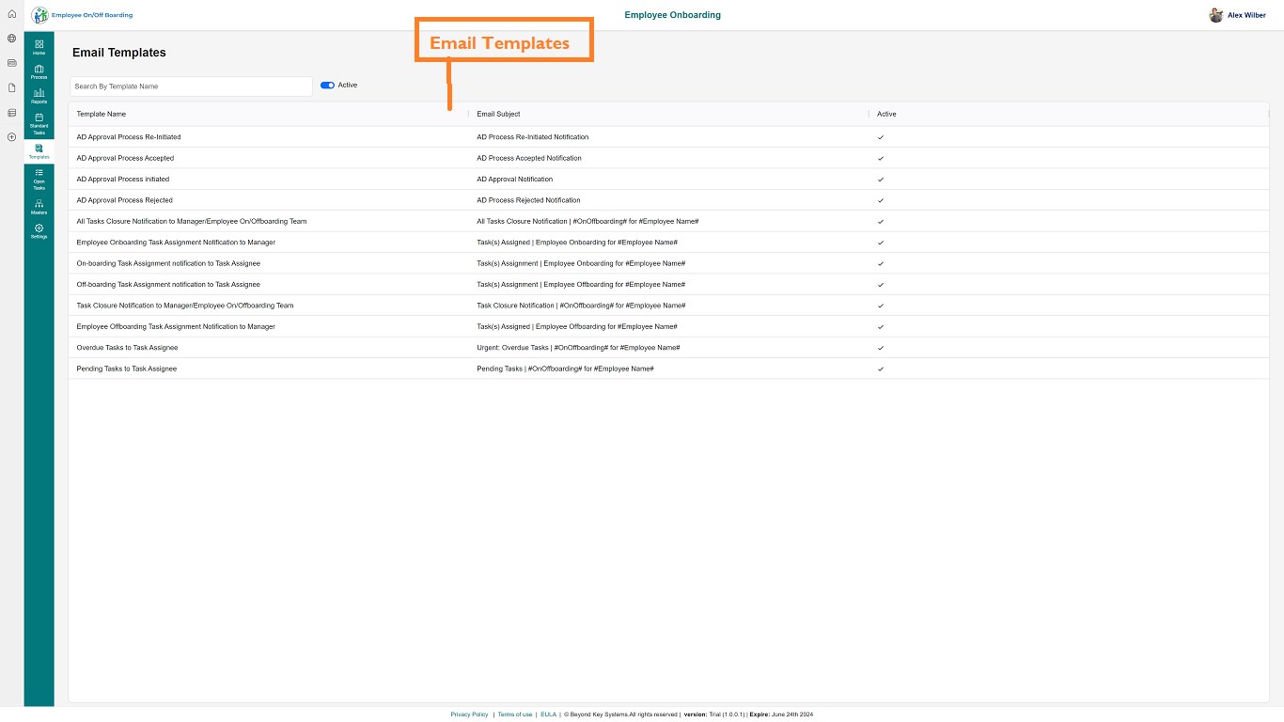The image size is (1284, 722).
Task: Sort by Template Name column header
Action: [x=102, y=115]
